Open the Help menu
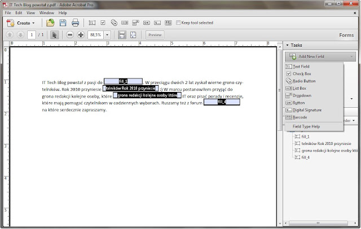Image resolution: width=361 pixels, height=229 pixels. tap(63, 13)
